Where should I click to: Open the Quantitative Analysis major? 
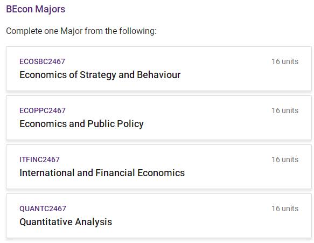tap(66, 222)
